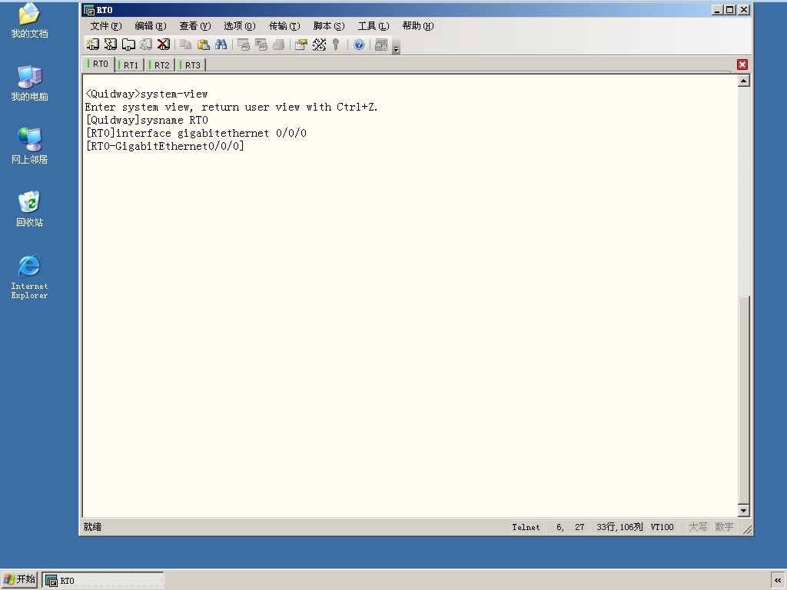Click the Telnet status bar entry
The width and height of the screenshot is (787, 590).
coord(526,527)
